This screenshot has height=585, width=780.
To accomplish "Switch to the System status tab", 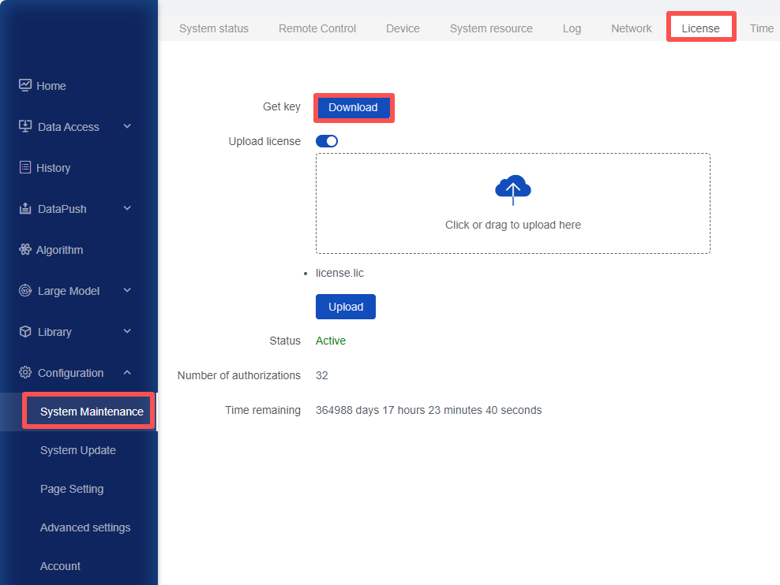I will click(x=214, y=28).
